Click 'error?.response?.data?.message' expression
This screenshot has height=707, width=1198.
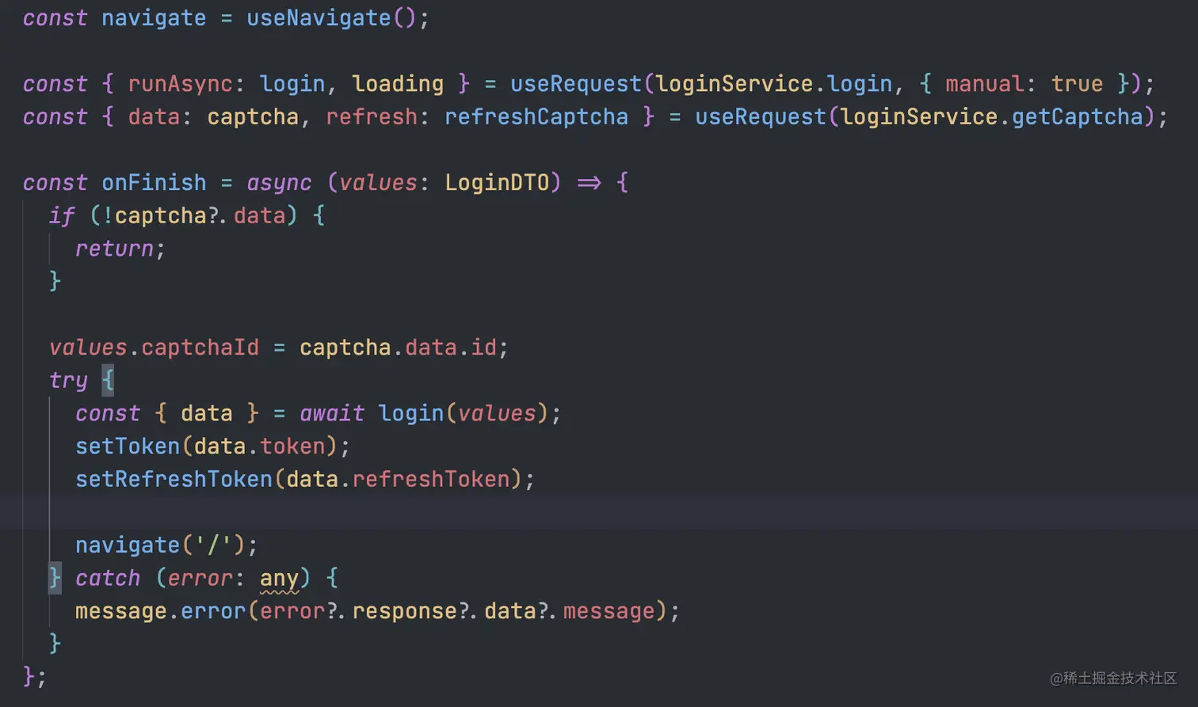(x=457, y=611)
